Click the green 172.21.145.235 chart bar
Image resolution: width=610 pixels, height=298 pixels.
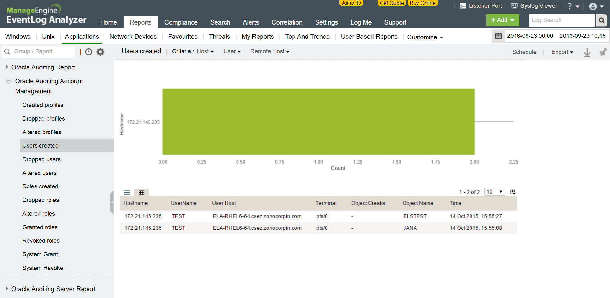click(x=318, y=122)
